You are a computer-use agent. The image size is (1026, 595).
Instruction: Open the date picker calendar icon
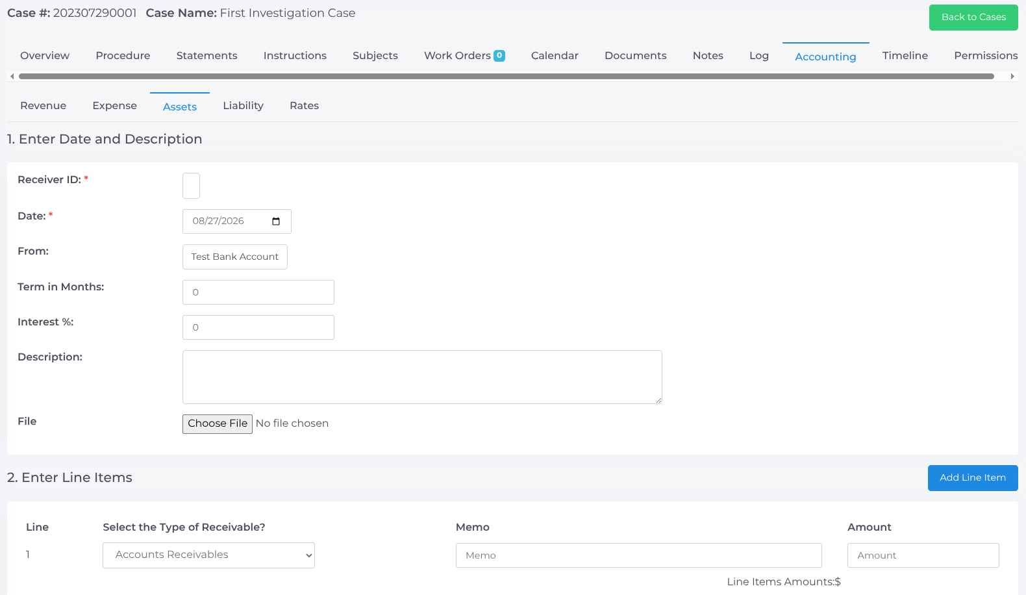click(x=276, y=222)
